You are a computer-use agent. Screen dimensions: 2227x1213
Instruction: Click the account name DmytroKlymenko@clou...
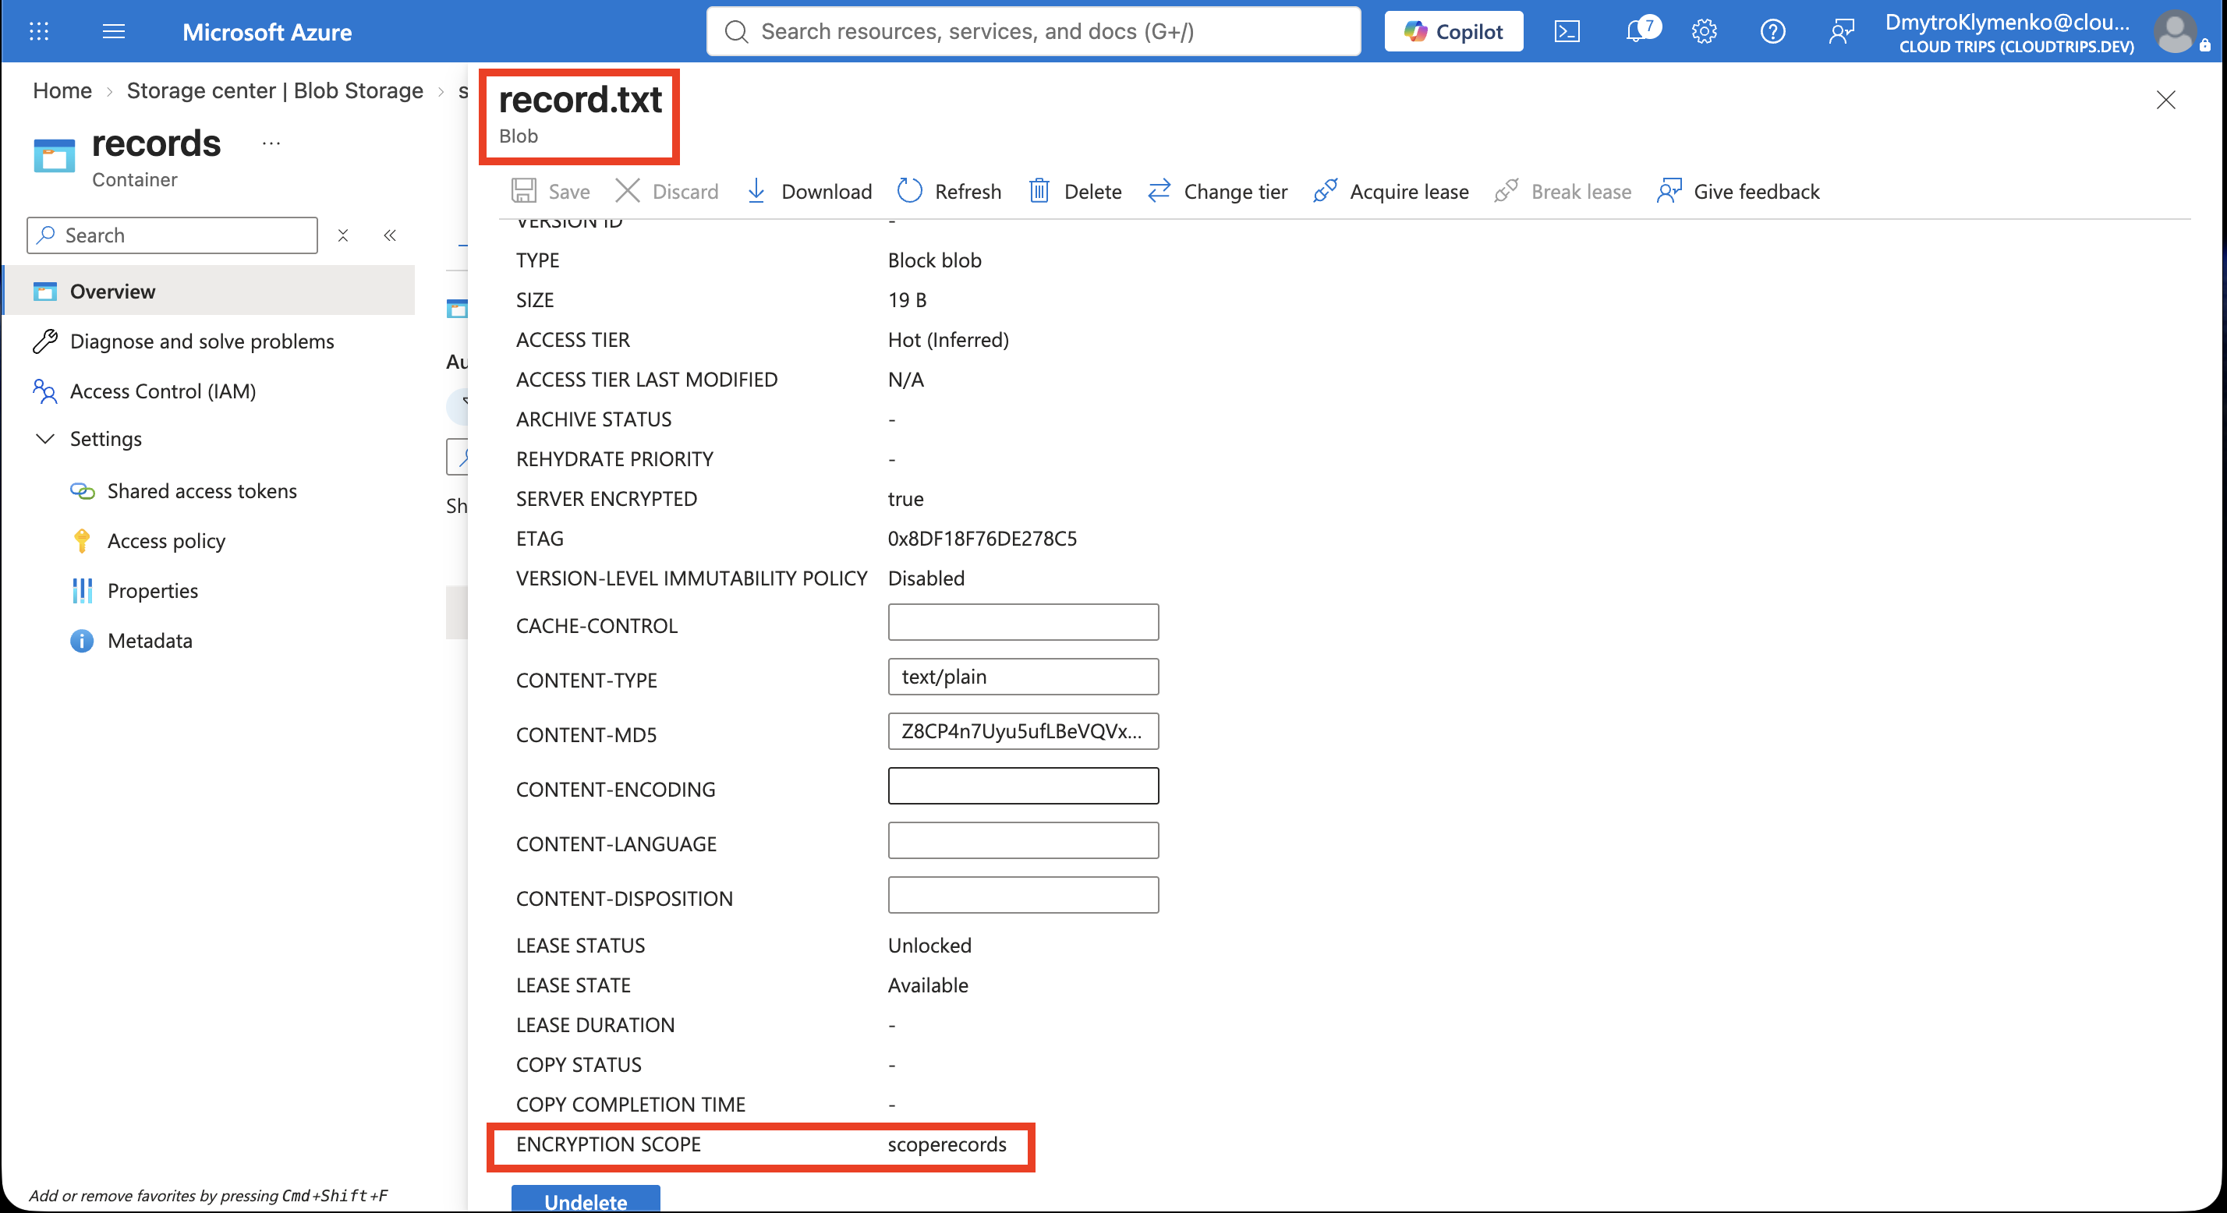[x=2007, y=23]
